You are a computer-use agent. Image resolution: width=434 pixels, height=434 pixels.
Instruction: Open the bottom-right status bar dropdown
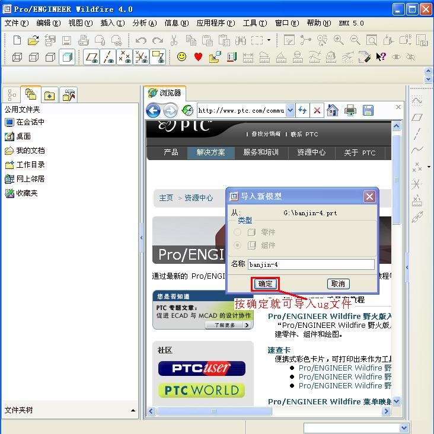[404, 428]
